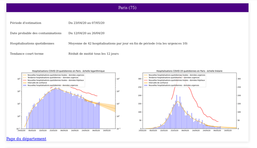The height and width of the screenshot is (148, 257).
Task: Click the 'Date probable des contaminations' label
Action: 36,33
